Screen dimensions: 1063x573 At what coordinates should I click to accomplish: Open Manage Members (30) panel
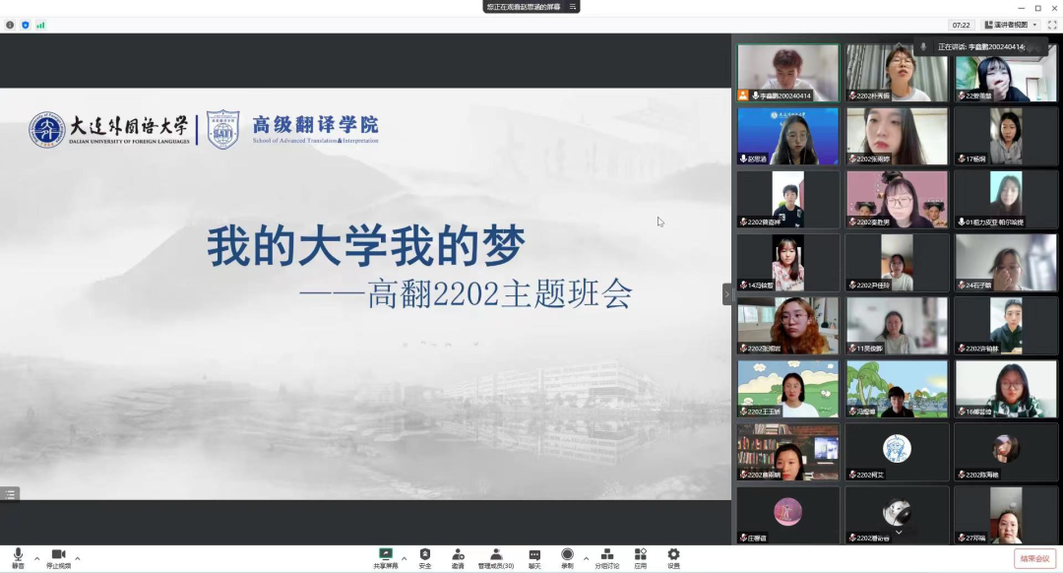496,557
